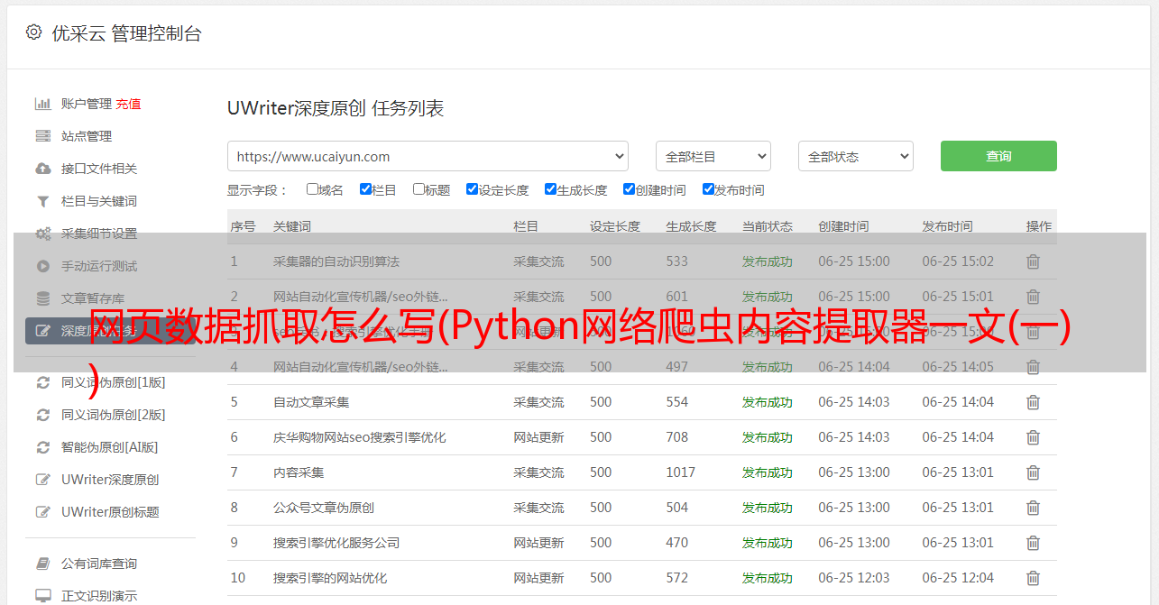Click the green 查询 button
This screenshot has height=605, width=1159.
[998, 156]
